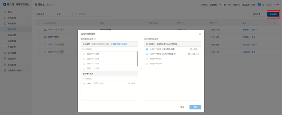Click the icon beside 安全审计 in the sidebar
The width and height of the screenshot is (282, 115).
click(x=5, y=59)
